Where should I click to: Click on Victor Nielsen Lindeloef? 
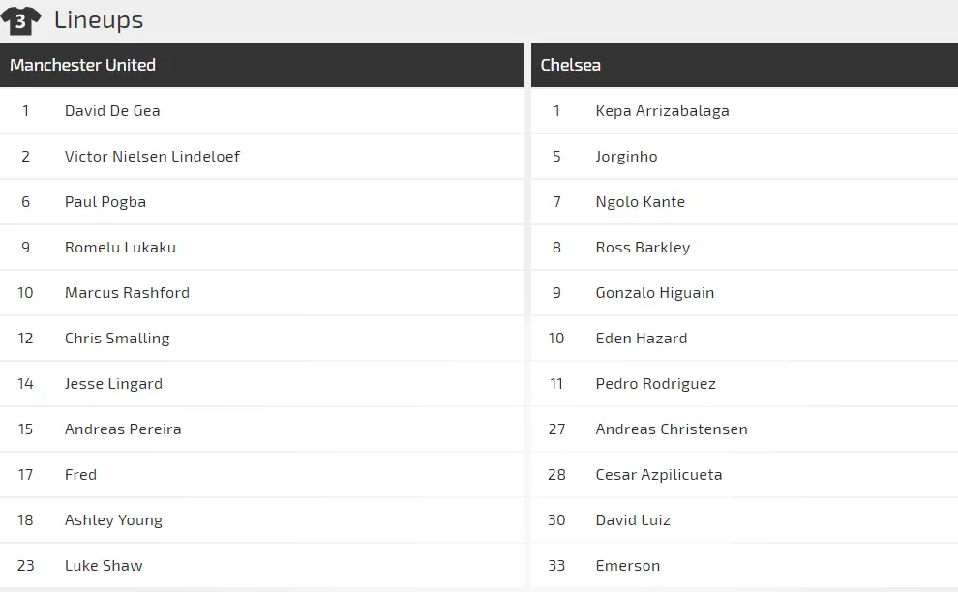click(152, 156)
